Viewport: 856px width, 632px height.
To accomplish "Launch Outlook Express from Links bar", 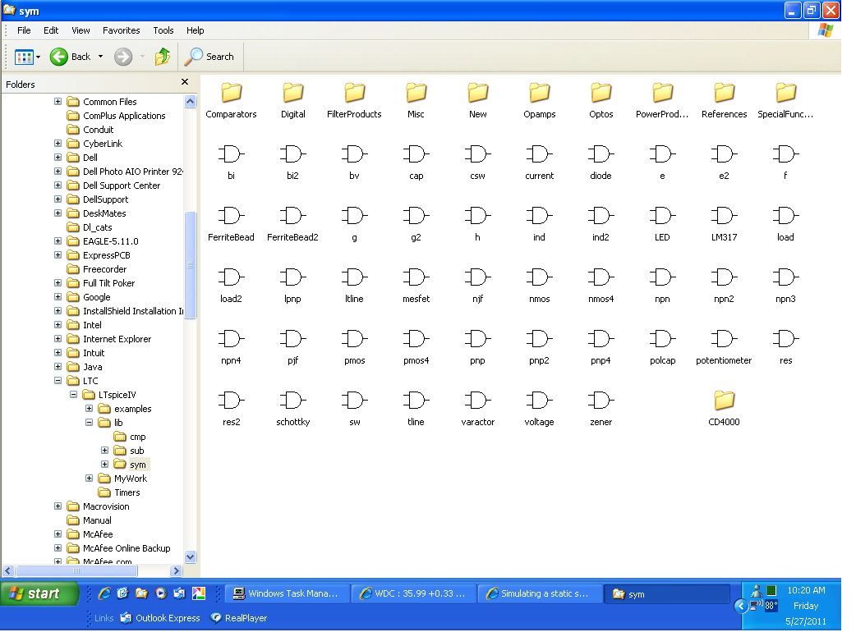I will pyautogui.click(x=160, y=618).
